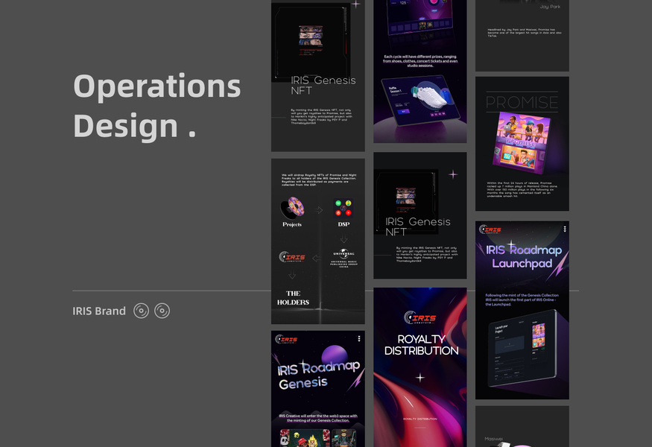Open NFT preview above Royalty Distribution card

[x=406, y=201]
